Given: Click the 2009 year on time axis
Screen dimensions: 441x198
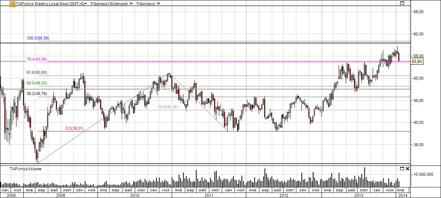Looking at the screenshot, I should [60, 195].
